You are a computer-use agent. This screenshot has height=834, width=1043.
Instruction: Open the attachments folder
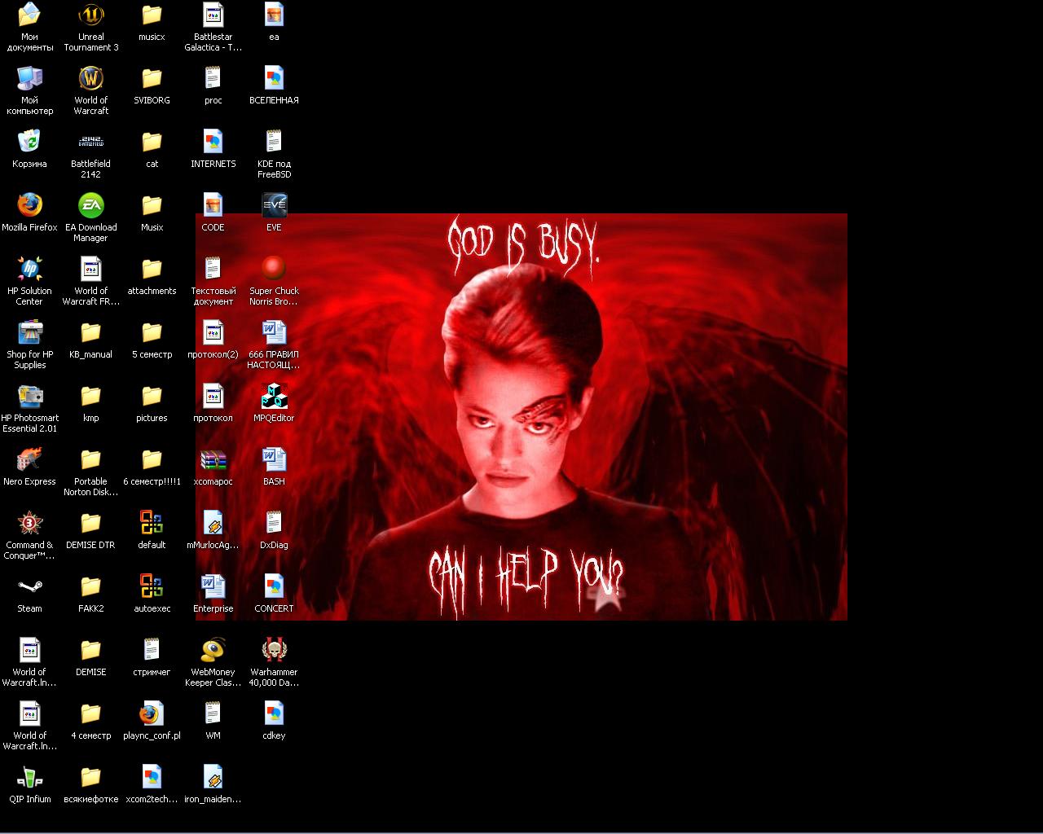click(152, 269)
